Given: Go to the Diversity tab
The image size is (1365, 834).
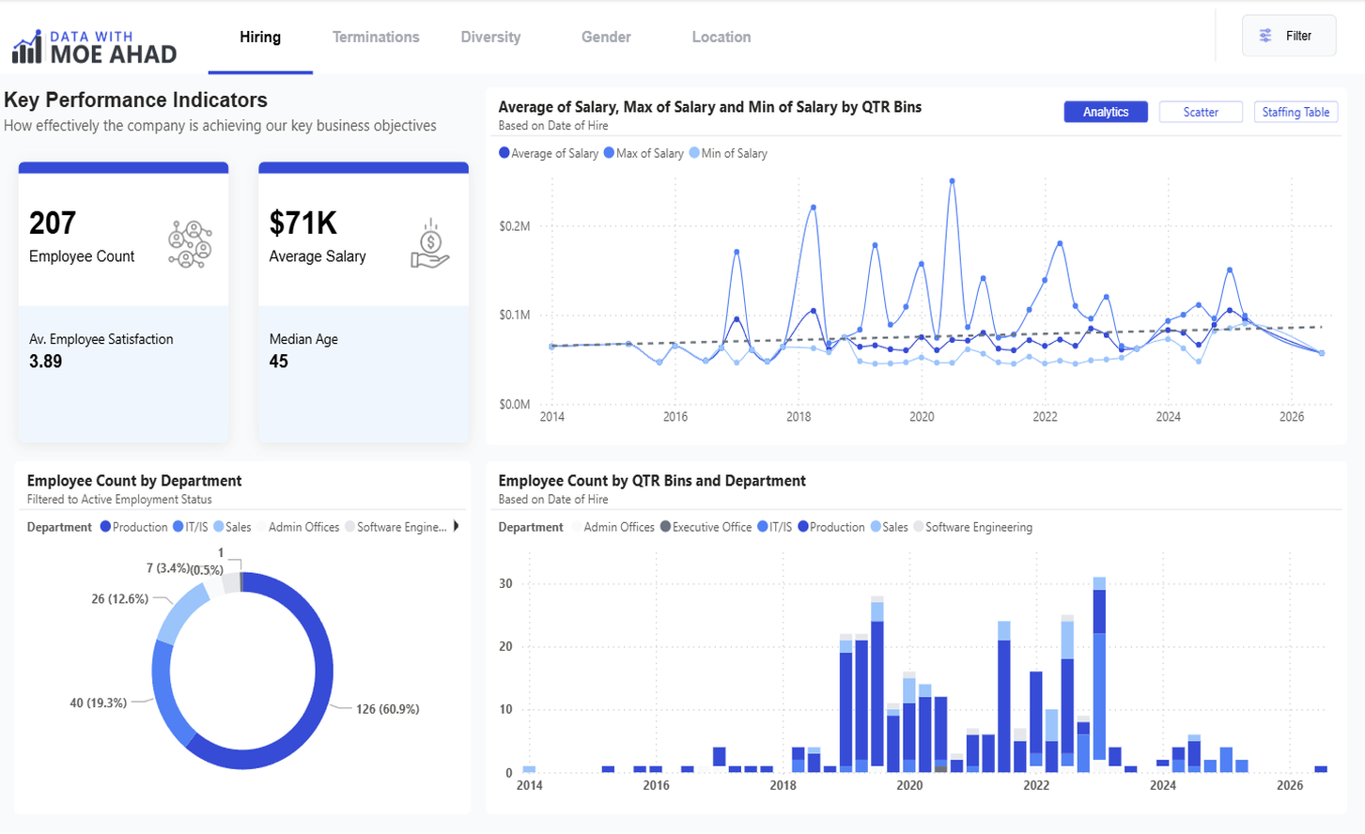Looking at the screenshot, I should [490, 38].
